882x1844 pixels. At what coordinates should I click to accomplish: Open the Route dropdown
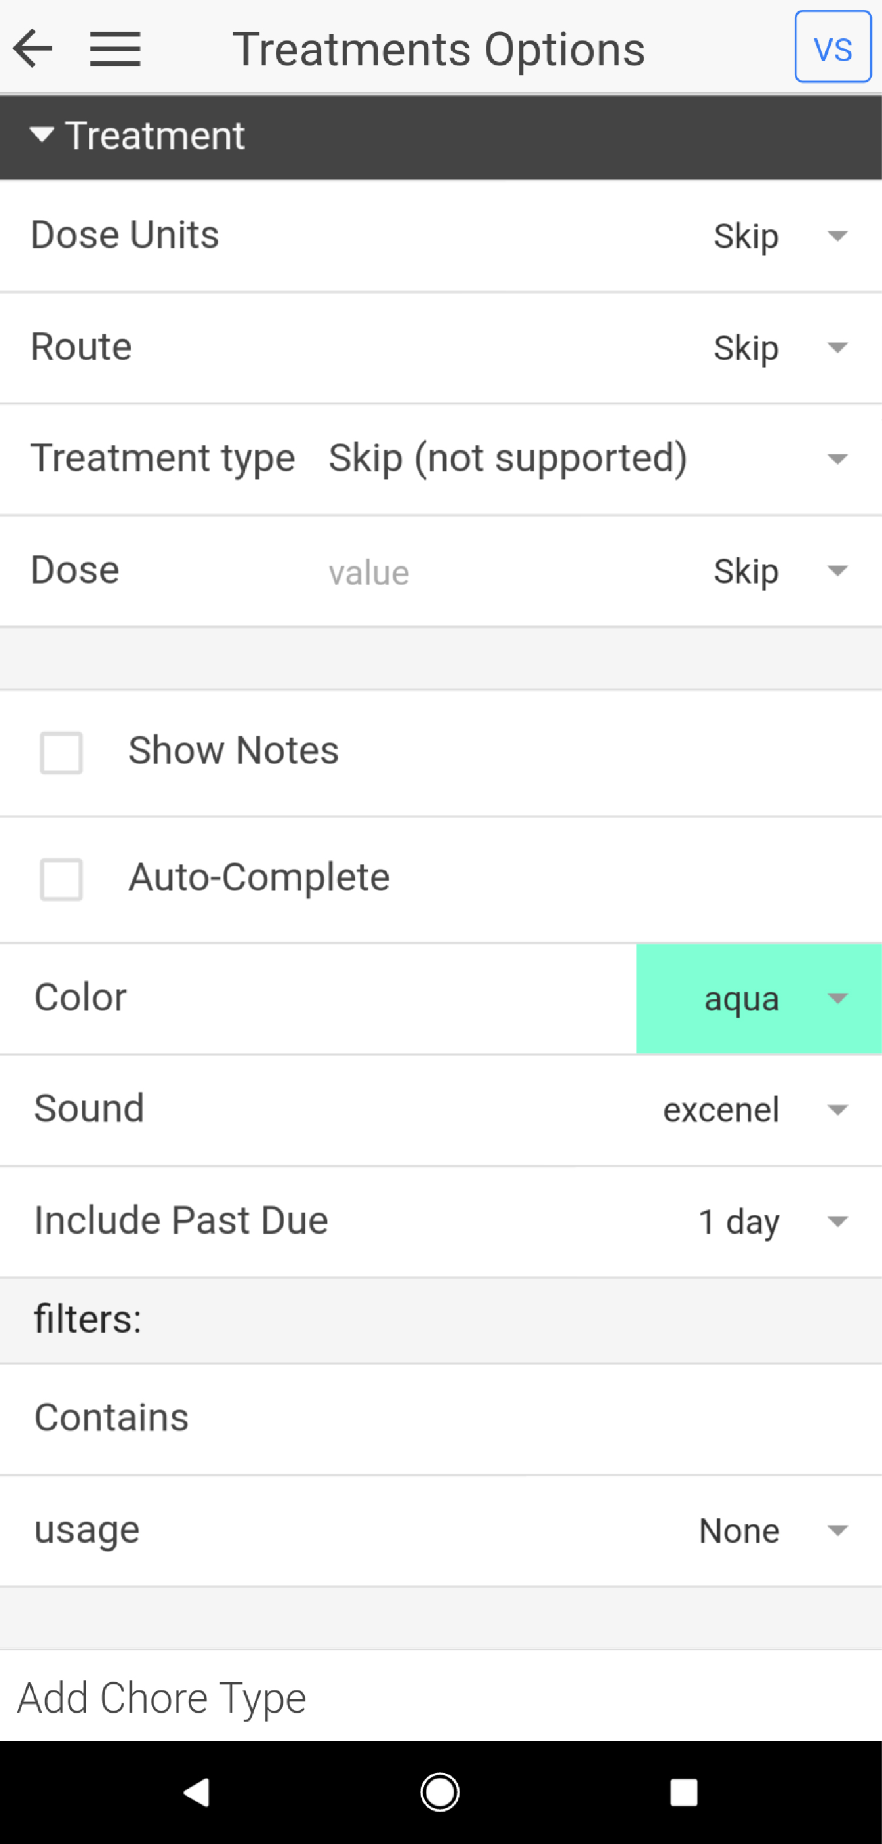click(x=780, y=348)
